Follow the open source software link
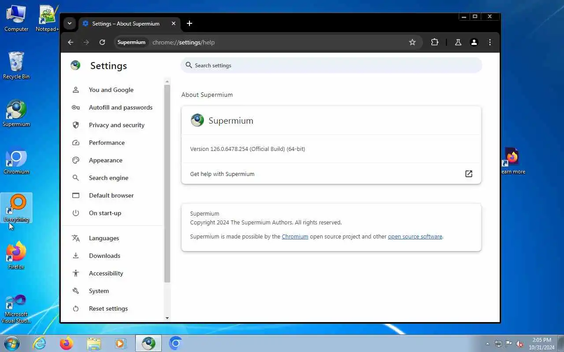 (x=415, y=236)
